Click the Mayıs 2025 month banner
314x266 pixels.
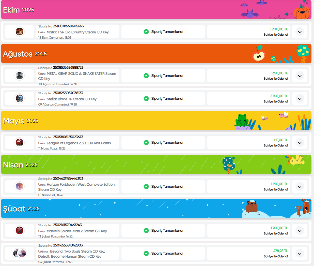pos(156,121)
